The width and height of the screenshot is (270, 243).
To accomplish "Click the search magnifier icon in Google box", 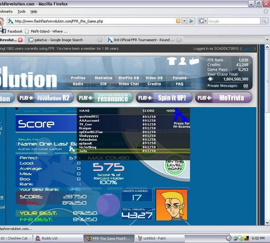I will tap(264, 21).
